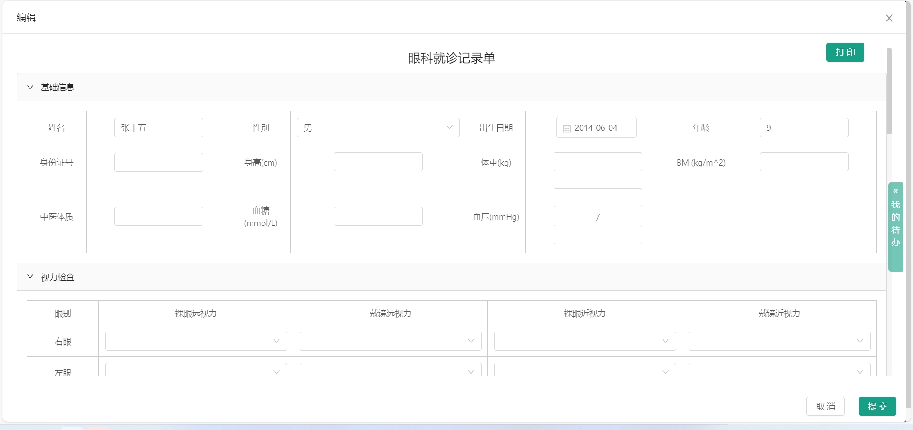Click the 裸眼远视力 column header
Viewport: 913px width, 430px height.
coord(196,313)
